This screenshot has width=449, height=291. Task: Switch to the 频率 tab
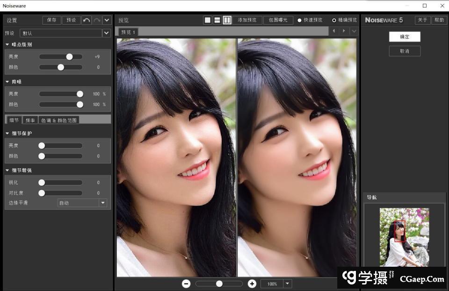pyautogui.click(x=30, y=120)
